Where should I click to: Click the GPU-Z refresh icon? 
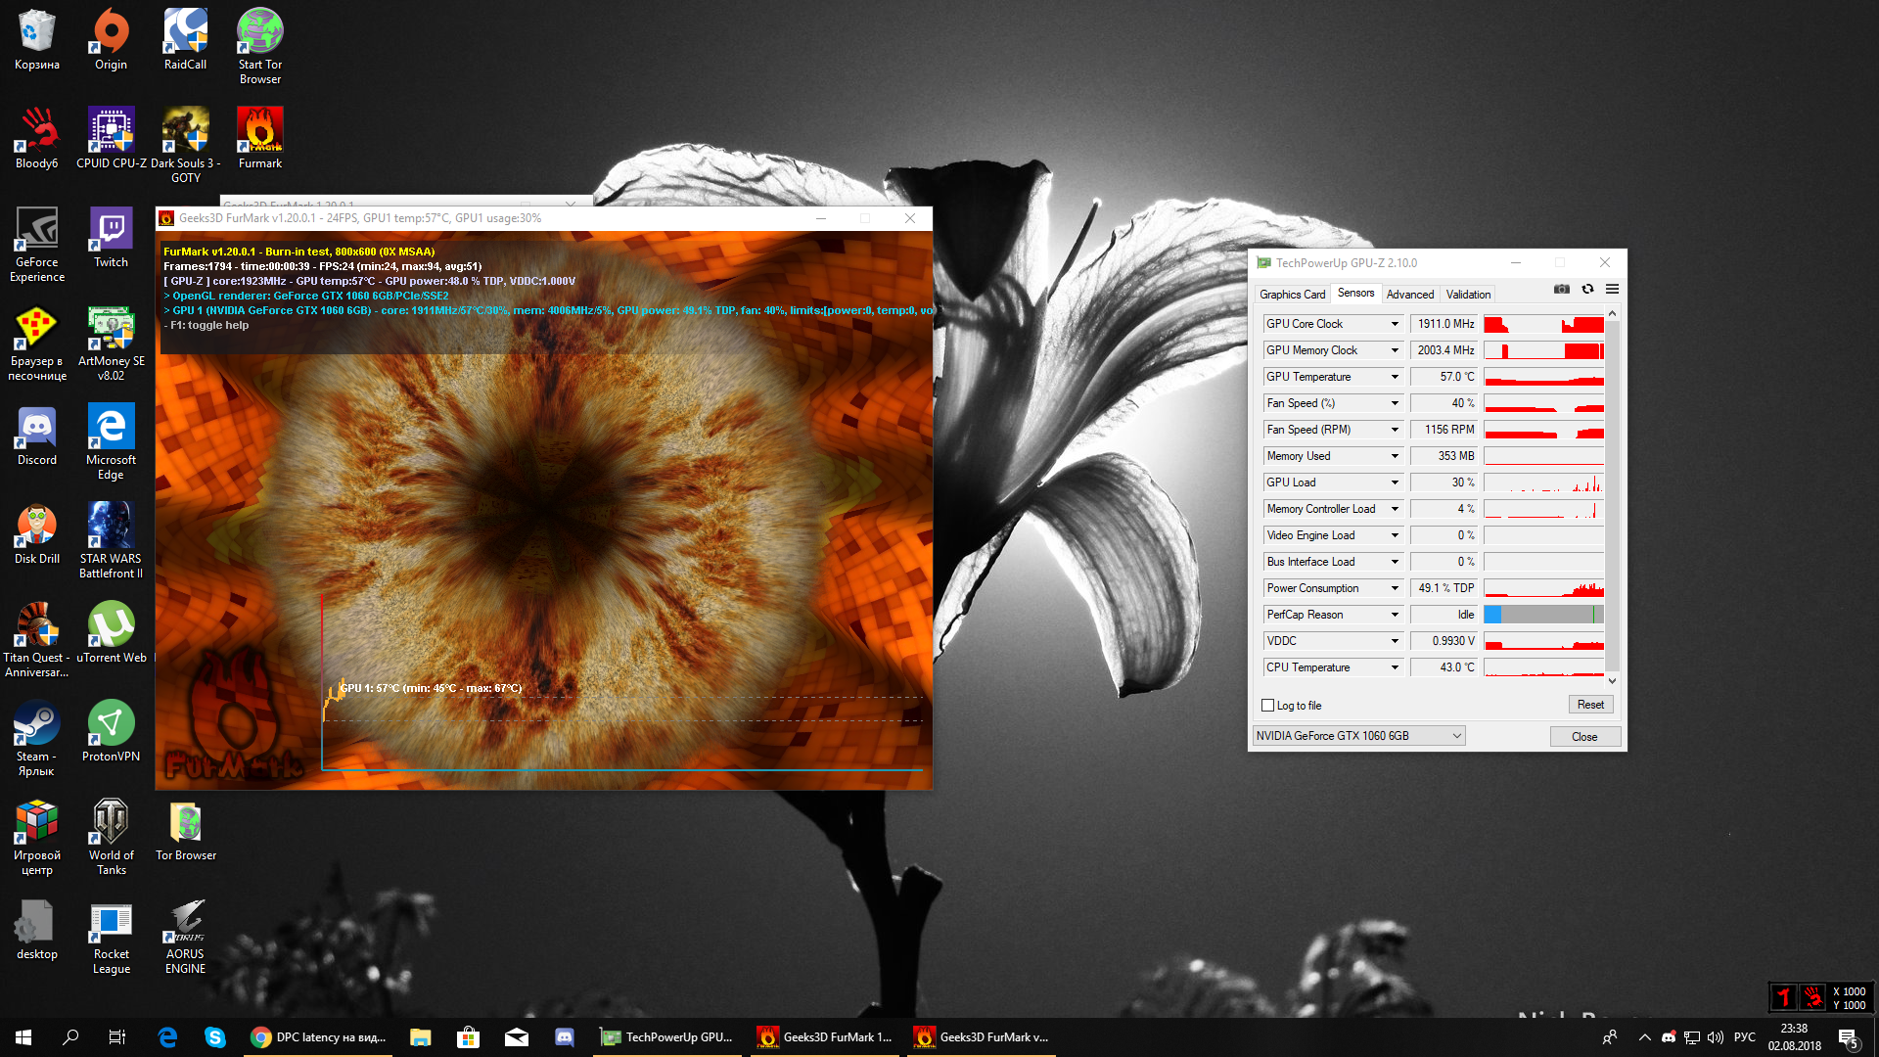pyautogui.click(x=1587, y=289)
